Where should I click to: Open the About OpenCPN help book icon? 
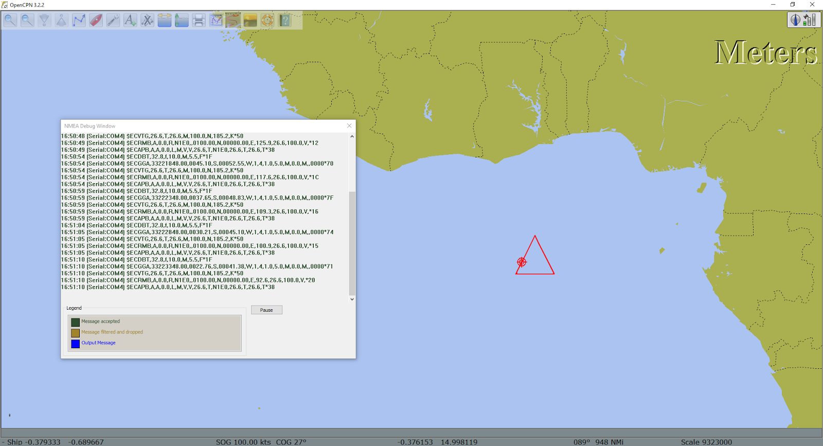click(x=284, y=21)
